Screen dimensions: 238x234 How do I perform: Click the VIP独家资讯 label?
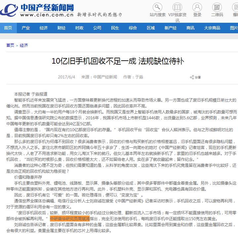177,17
